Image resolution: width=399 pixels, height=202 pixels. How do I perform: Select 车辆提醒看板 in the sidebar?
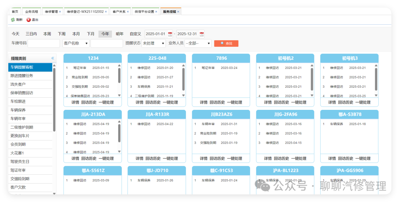click(x=30, y=67)
